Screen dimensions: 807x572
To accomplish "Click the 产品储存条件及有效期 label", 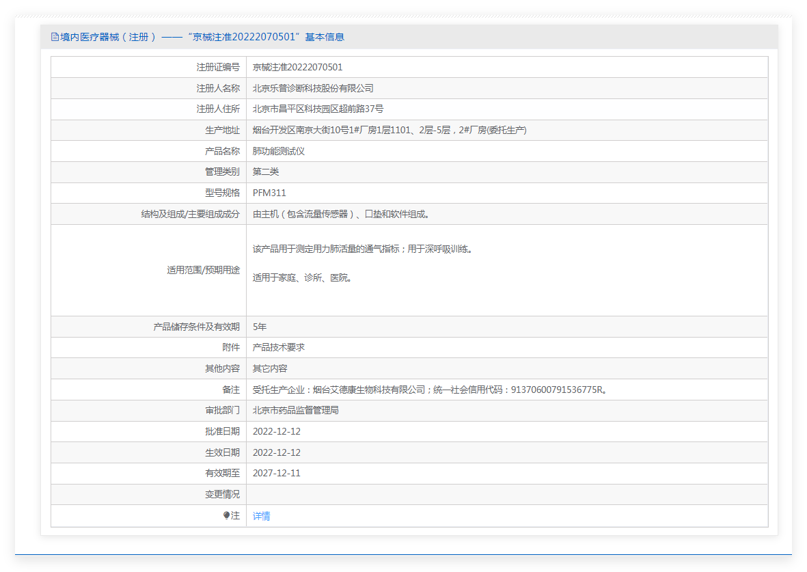I will 197,327.
